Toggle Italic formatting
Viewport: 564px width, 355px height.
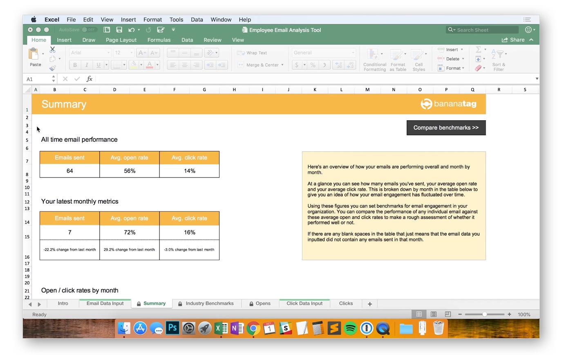click(87, 65)
